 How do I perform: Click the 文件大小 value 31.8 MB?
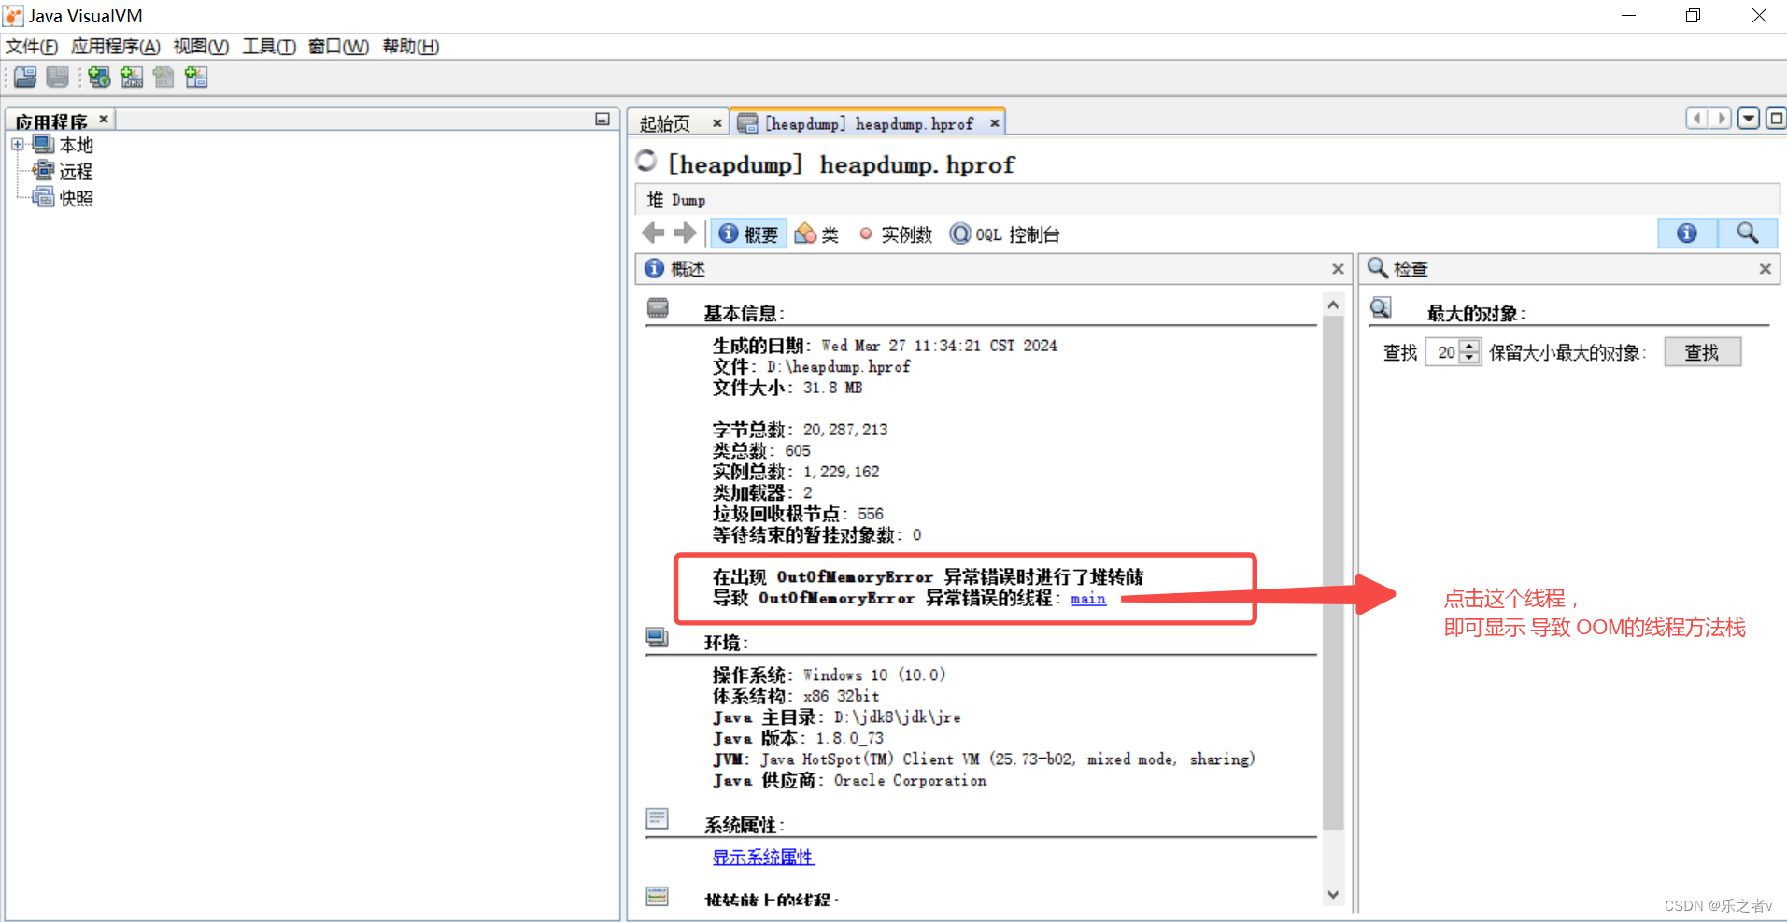tap(832, 388)
